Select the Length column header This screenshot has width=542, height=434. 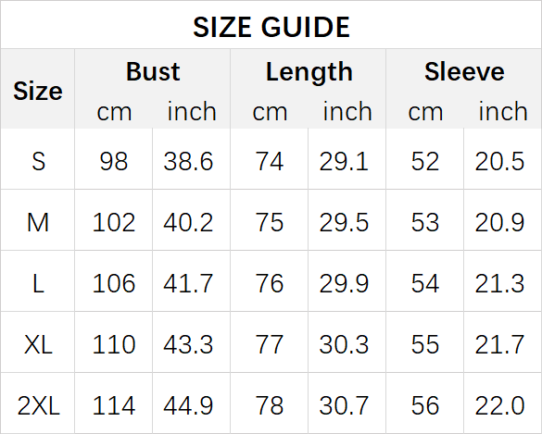(x=309, y=72)
